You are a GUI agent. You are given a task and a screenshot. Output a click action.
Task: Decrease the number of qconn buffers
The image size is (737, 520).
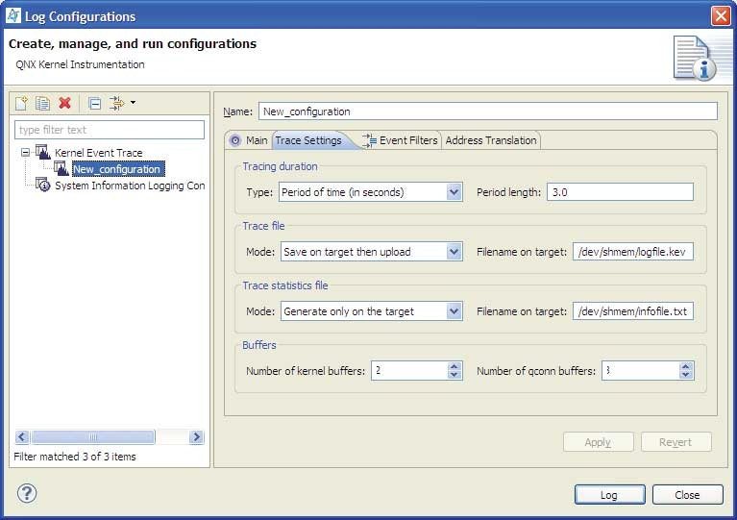[685, 376]
